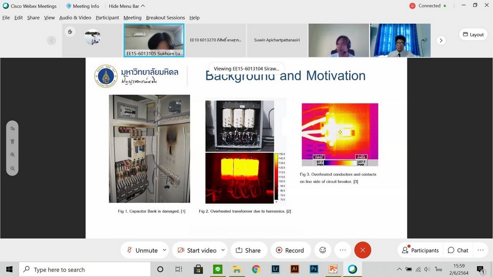Click the red Leave meeting button
This screenshot has height=277, width=493.
pos(363,250)
